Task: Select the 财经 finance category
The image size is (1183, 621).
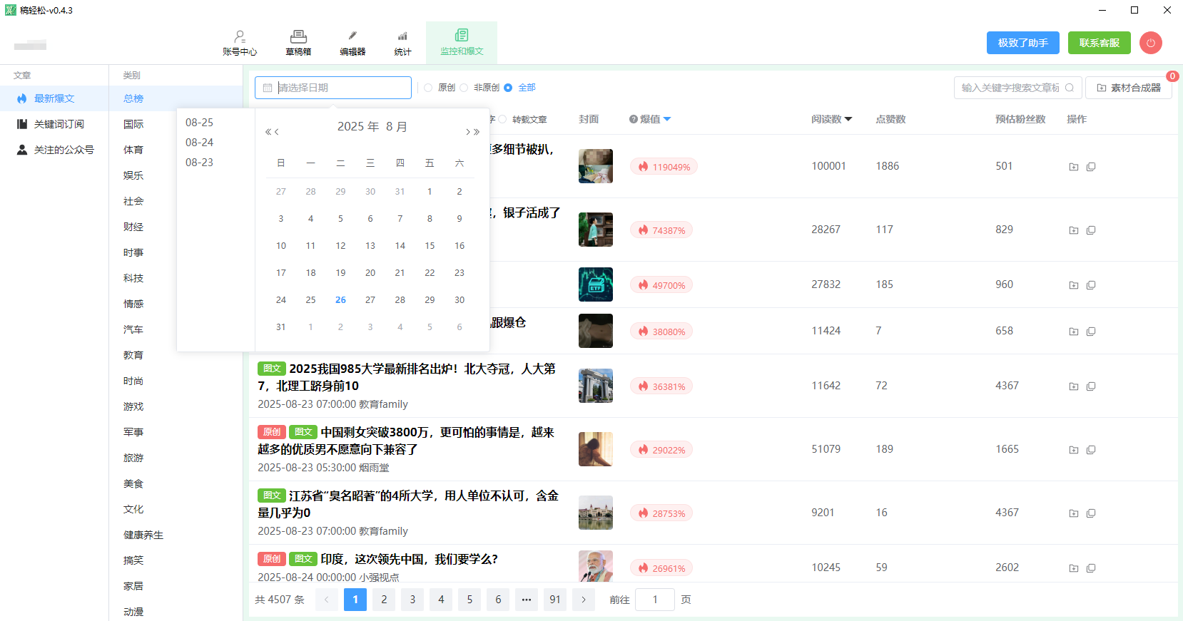Action: pyautogui.click(x=133, y=227)
